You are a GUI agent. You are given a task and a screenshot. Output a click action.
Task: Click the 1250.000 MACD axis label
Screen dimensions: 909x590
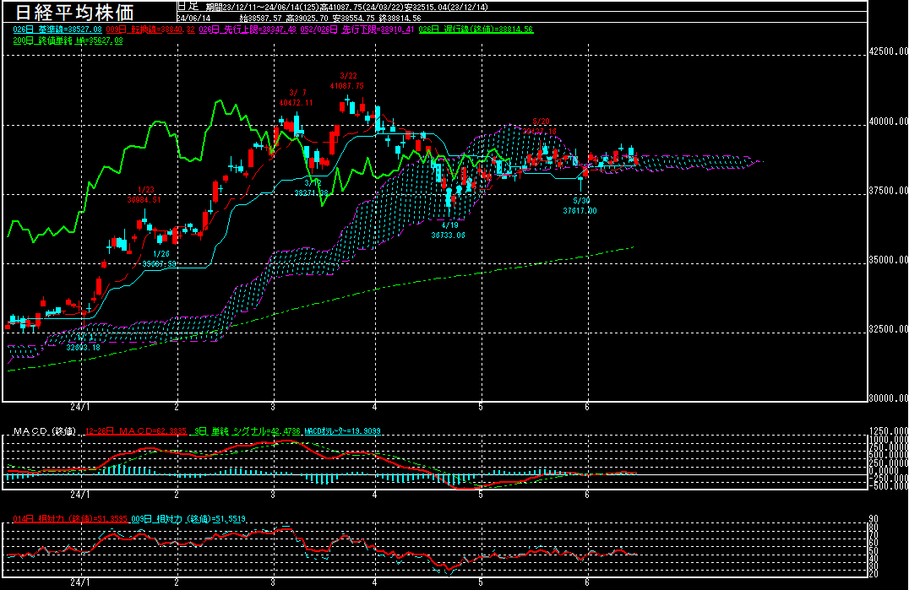889,431
